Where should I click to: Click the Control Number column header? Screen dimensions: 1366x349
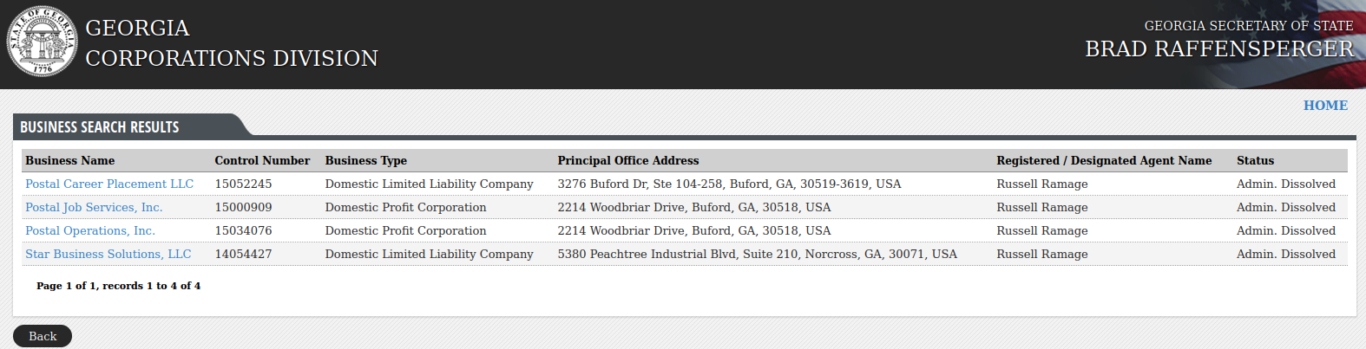[262, 160]
